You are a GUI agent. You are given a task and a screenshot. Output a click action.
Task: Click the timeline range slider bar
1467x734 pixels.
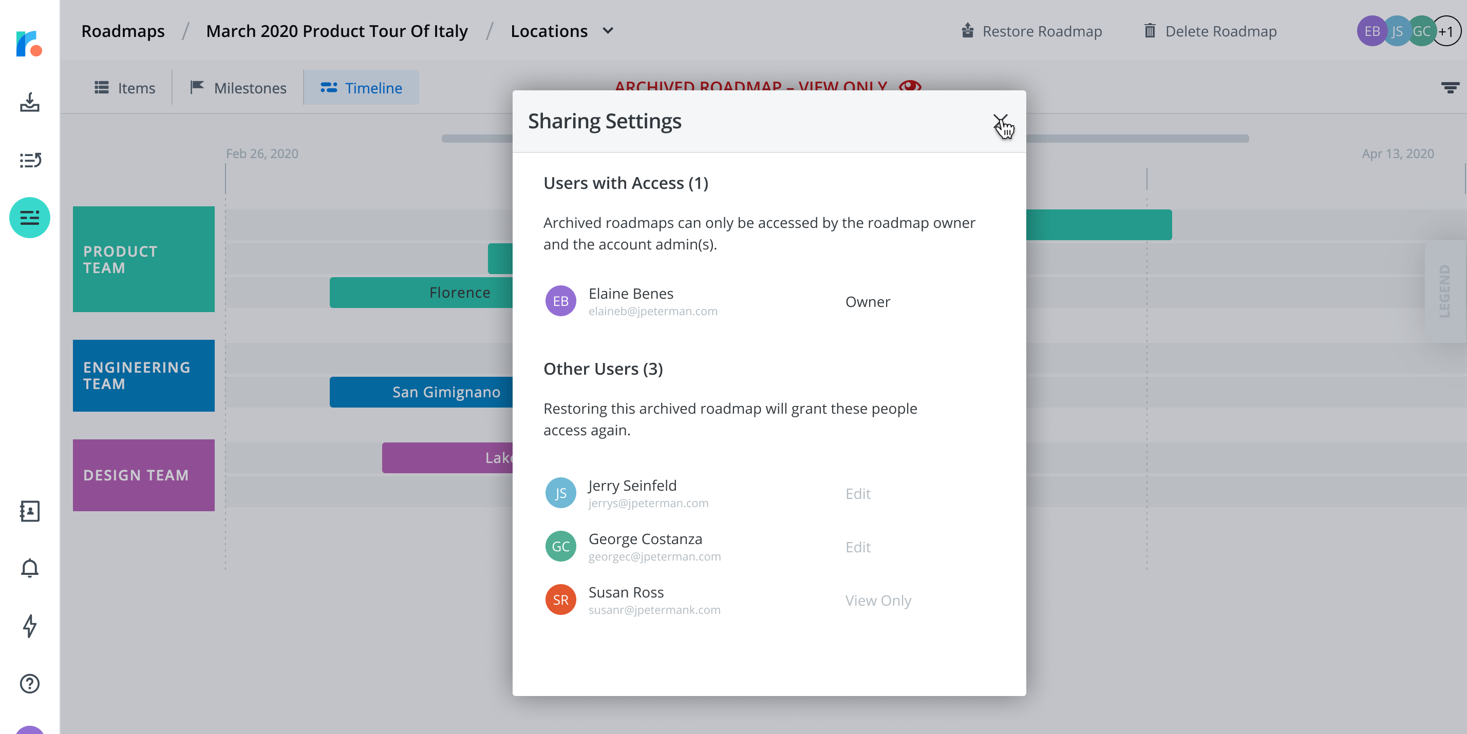(845, 138)
